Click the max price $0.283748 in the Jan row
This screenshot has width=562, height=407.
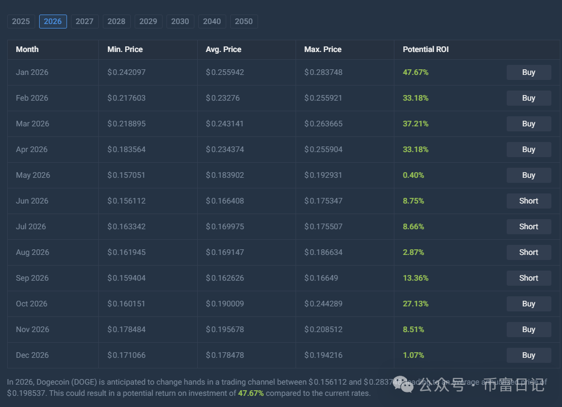[323, 73]
